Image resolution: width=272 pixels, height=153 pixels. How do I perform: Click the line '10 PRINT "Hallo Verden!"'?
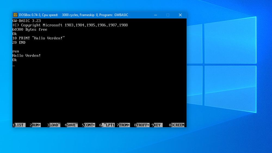pos(39,38)
